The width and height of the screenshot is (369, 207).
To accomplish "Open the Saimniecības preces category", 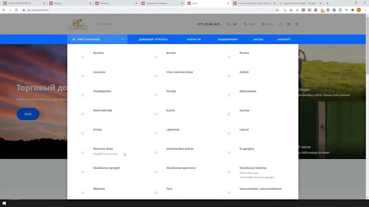I will coord(180,149).
